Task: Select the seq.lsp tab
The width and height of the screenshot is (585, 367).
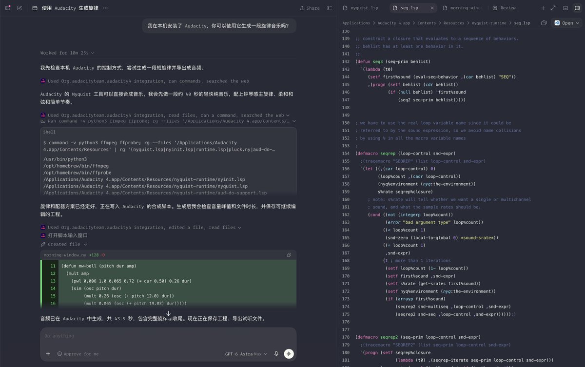Action: tap(409, 8)
